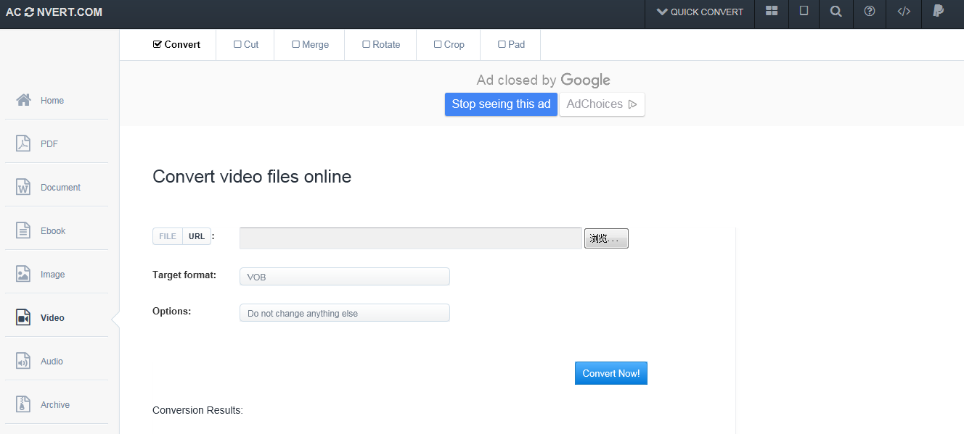The image size is (964, 434).
Task: Click the AdChoices button
Action: (602, 104)
